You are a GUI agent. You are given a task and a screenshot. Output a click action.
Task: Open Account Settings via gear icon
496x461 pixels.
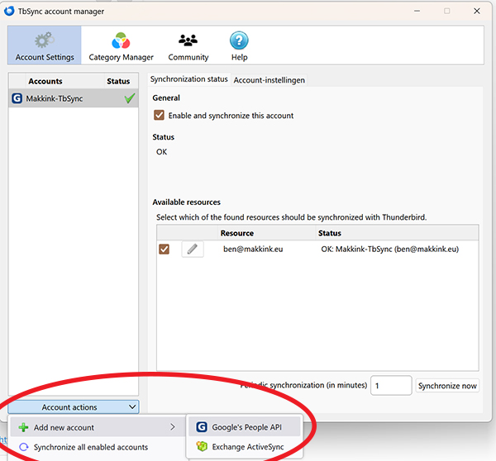45,40
